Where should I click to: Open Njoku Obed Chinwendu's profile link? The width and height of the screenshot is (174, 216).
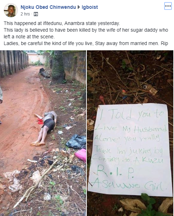(x=48, y=7)
